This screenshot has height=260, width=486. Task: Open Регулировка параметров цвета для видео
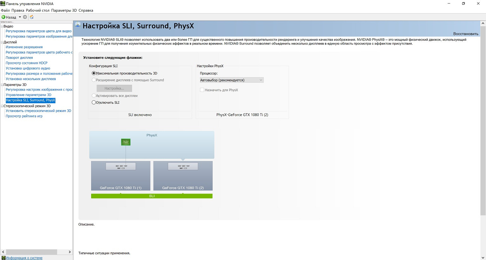[39, 31]
